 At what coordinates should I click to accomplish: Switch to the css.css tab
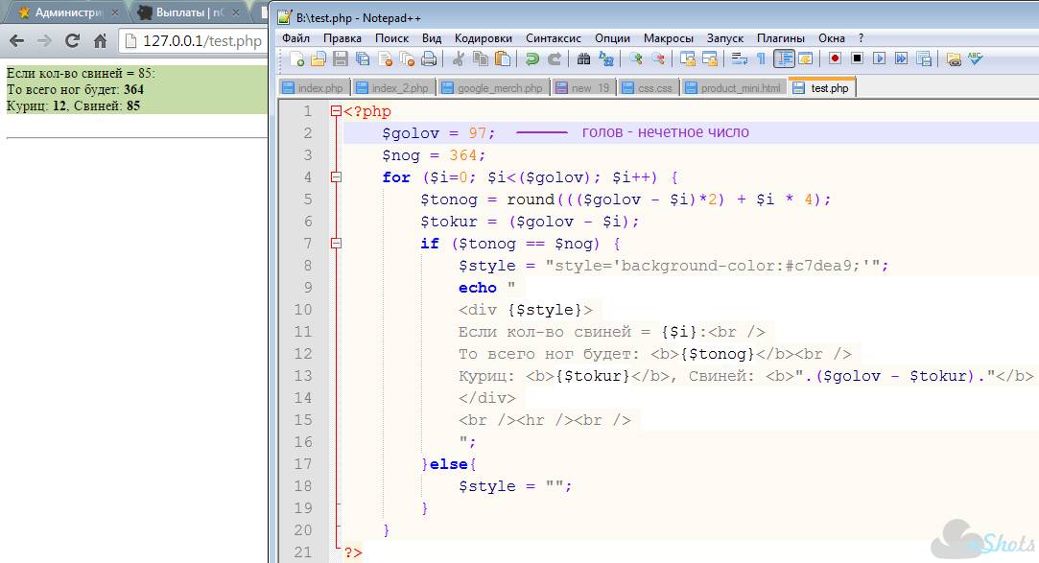(648, 88)
